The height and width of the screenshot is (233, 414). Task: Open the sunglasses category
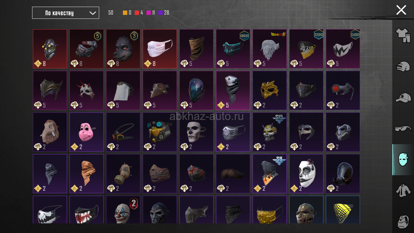tap(403, 128)
